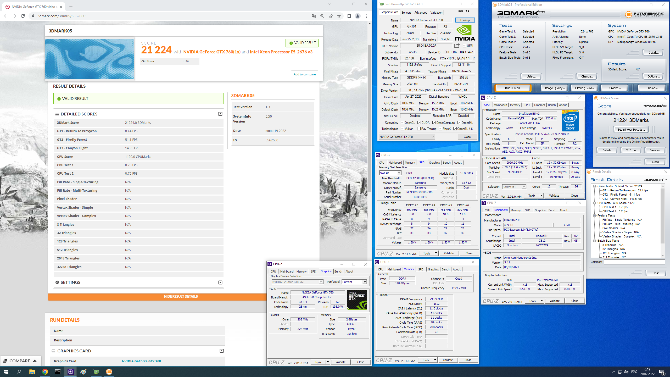Toggle CUDA checkbox in GPU-Z

419,123
